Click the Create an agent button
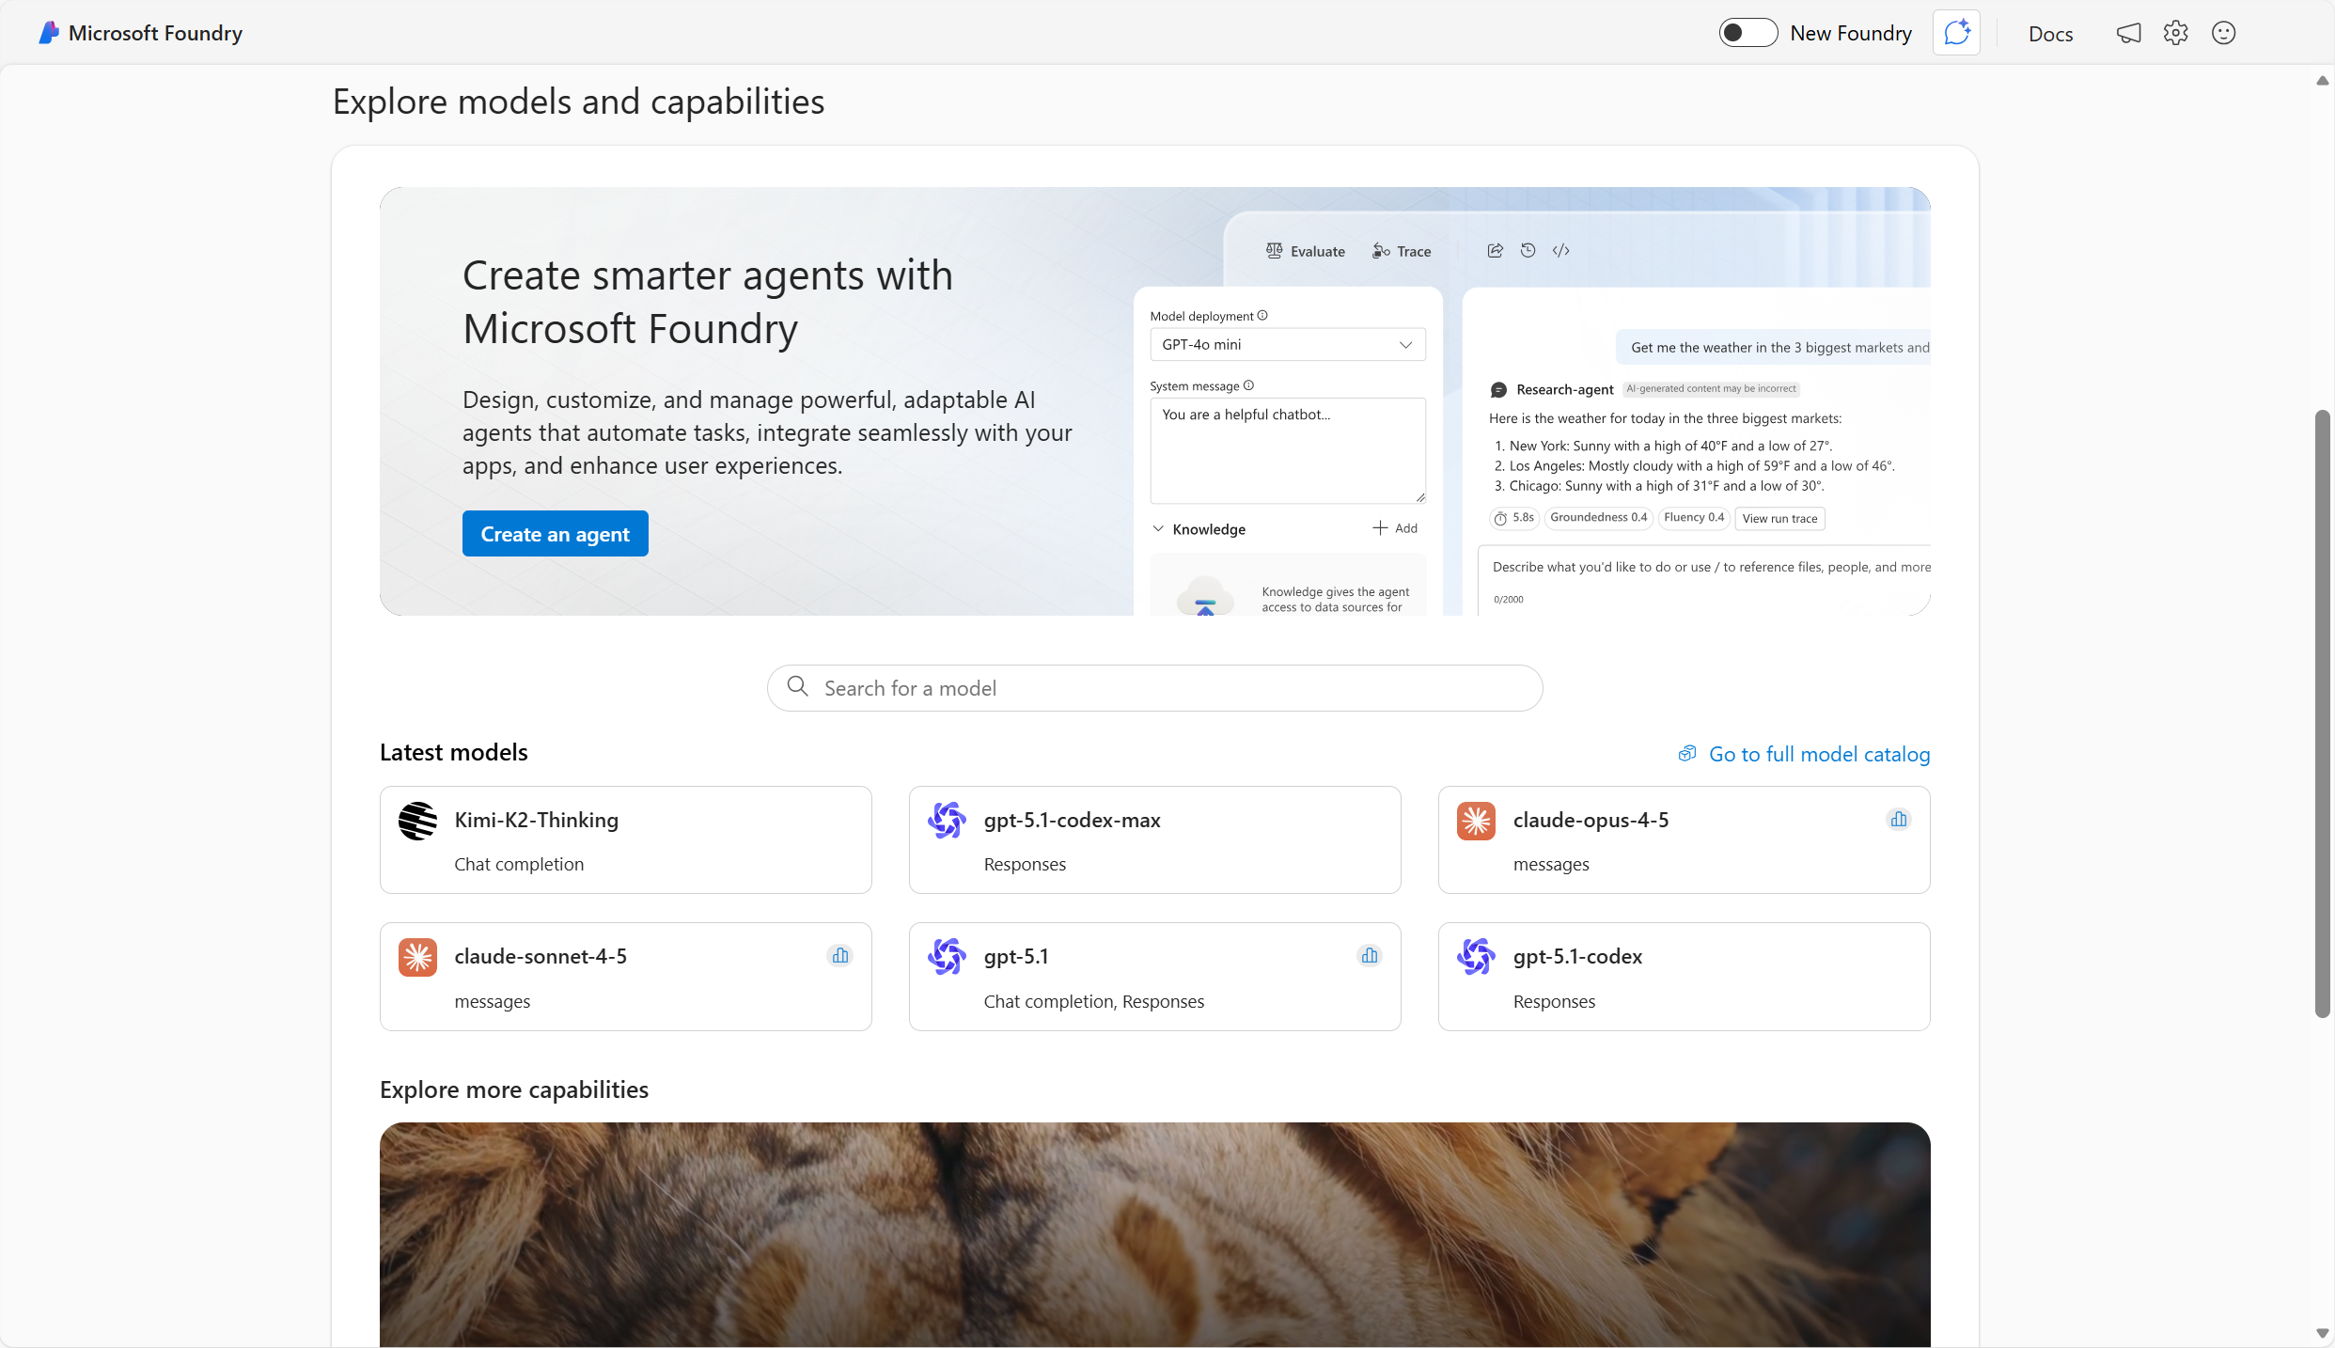Screen dimensions: 2335x1348 click(x=555, y=534)
